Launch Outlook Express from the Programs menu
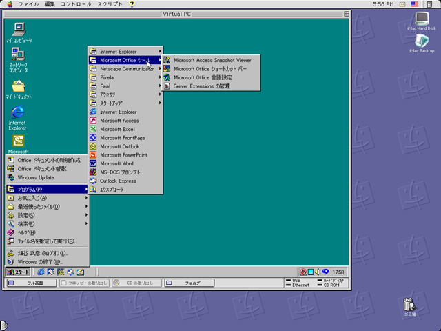 coord(125,181)
